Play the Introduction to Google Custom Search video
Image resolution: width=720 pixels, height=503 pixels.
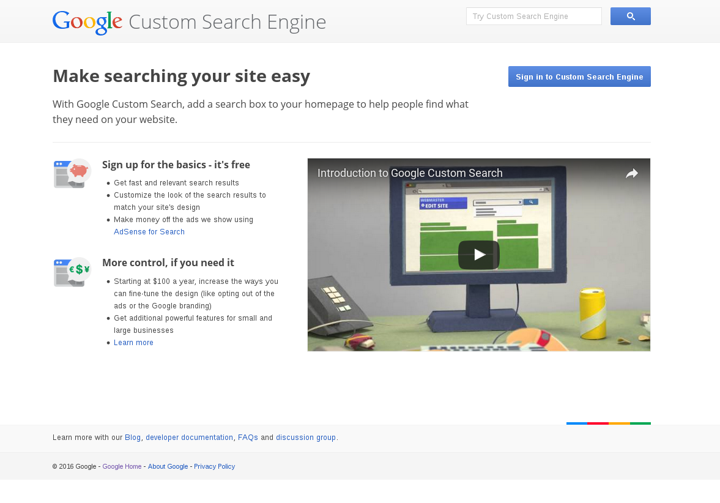pos(478,255)
